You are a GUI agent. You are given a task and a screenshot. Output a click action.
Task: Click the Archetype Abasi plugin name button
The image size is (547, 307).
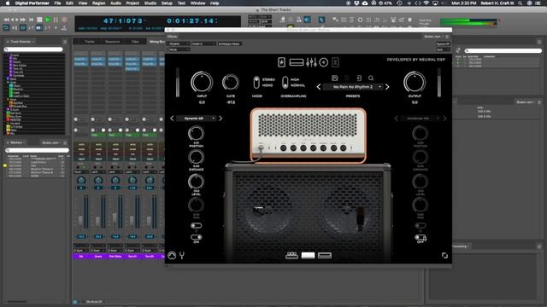[230, 43]
